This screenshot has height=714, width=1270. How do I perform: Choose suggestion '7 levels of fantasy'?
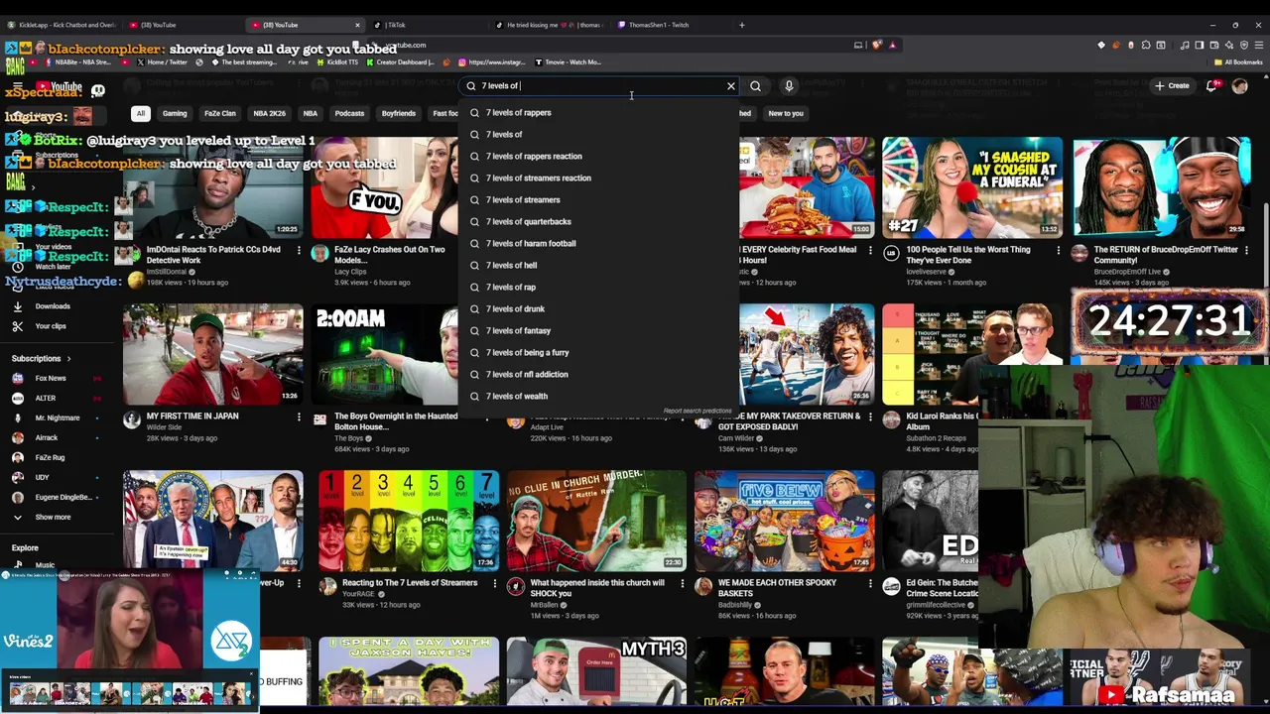click(599, 331)
